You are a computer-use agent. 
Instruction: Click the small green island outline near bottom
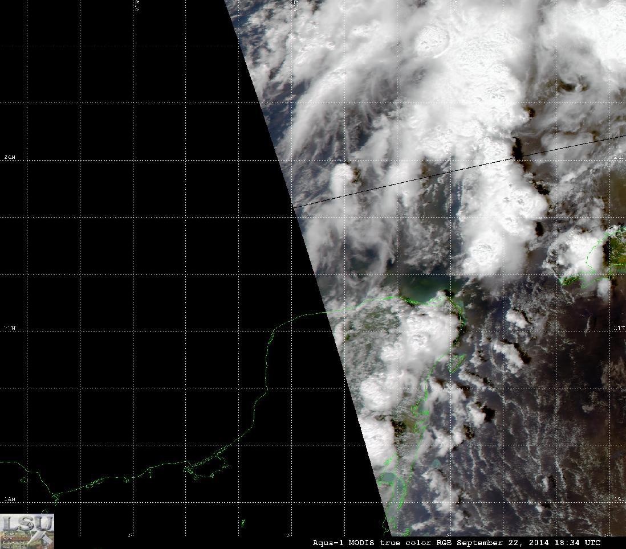pos(243,523)
